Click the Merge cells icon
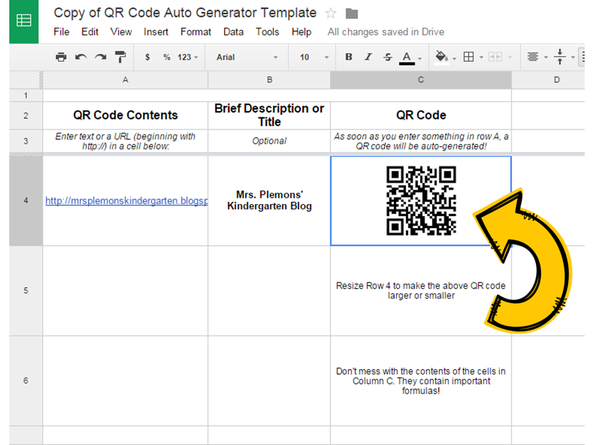This screenshot has height=445, width=594. click(x=495, y=57)
